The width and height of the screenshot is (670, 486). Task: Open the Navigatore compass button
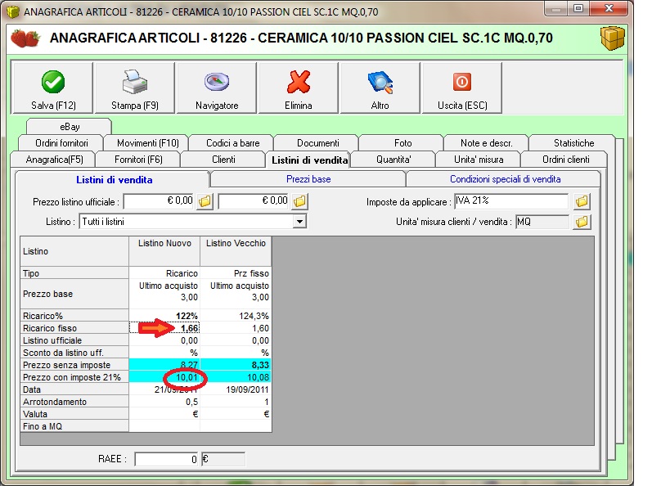pyautogui.click(x=217, y=88)
